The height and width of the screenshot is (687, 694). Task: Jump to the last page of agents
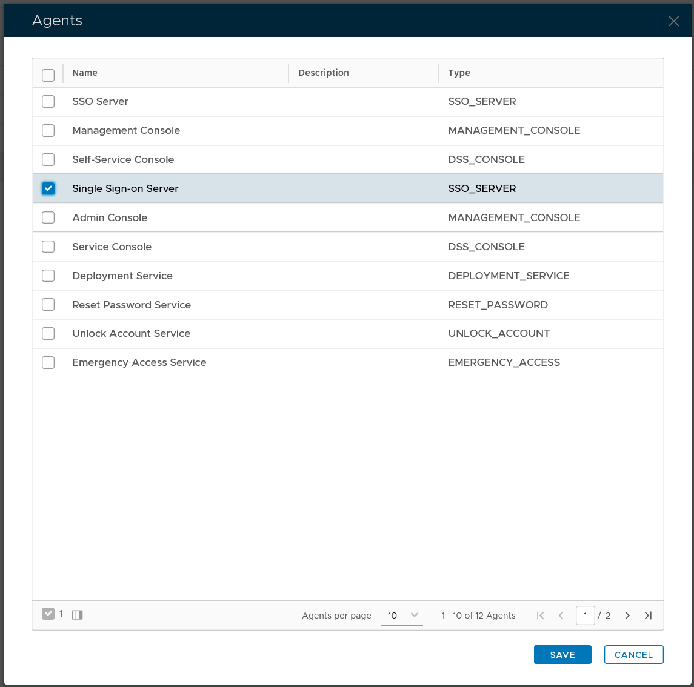(x=648, y=616)
